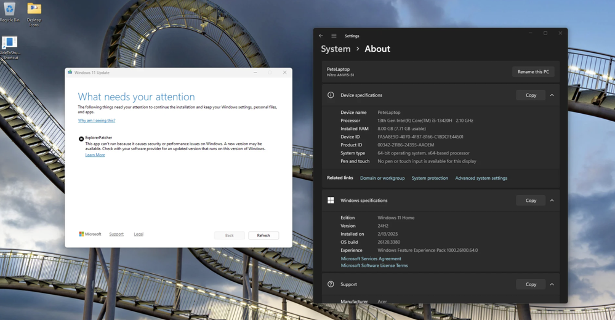This screenshot has height=320, width=615.
Task: Open the Legal link in update window
Action: (139, 234)
